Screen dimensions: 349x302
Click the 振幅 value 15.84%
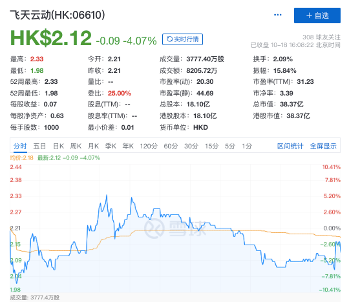(x=284, y=71)
